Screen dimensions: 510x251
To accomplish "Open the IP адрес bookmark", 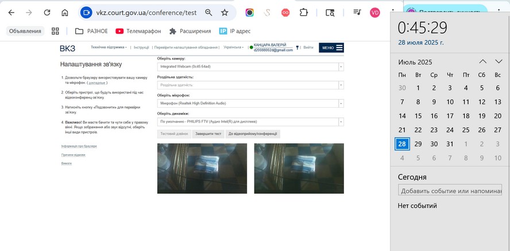I will point(235,31).
